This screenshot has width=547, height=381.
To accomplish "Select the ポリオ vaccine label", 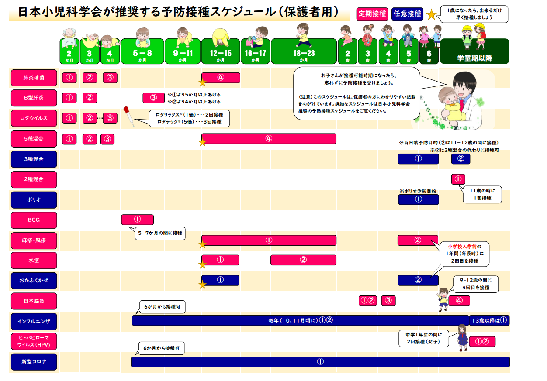I will (34, 199).
